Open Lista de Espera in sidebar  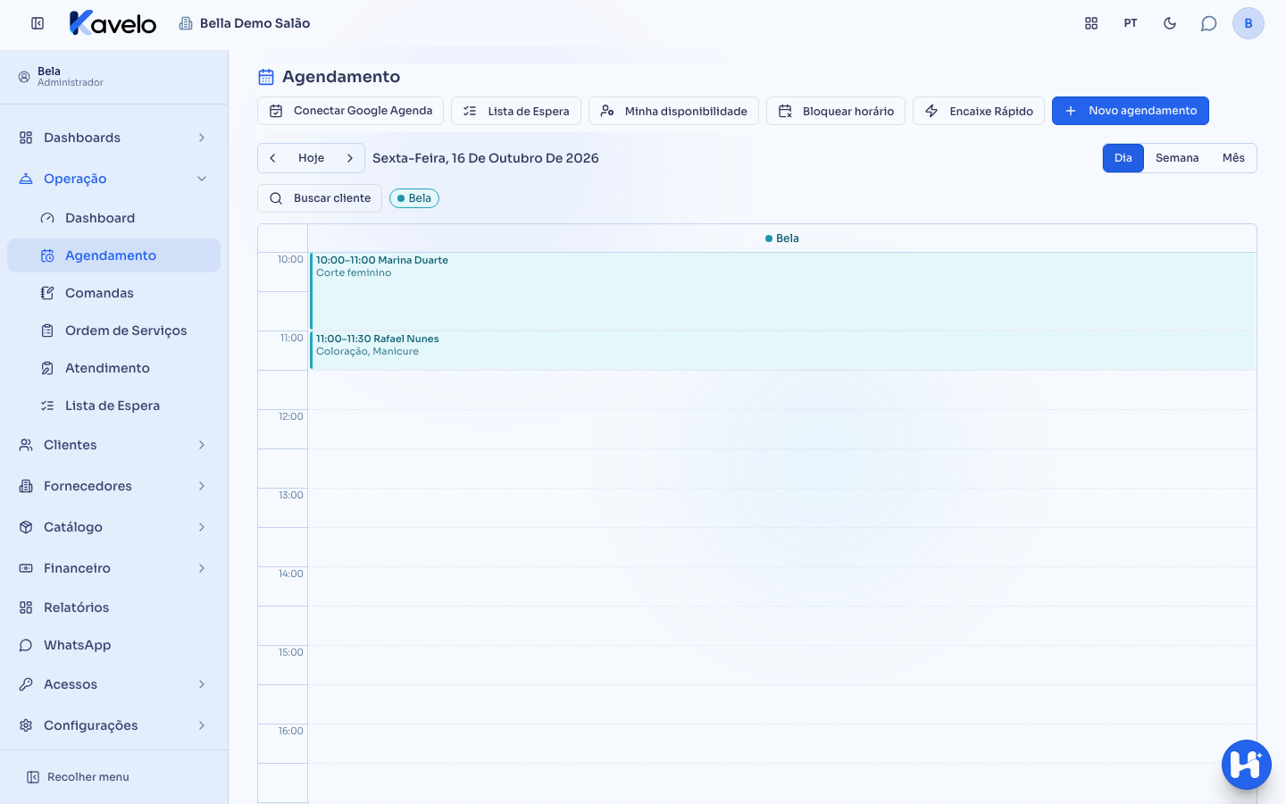point(113,406)
